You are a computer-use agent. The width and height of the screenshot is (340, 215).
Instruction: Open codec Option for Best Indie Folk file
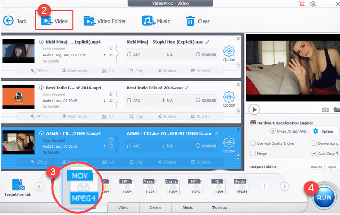(x=229, y=99)
